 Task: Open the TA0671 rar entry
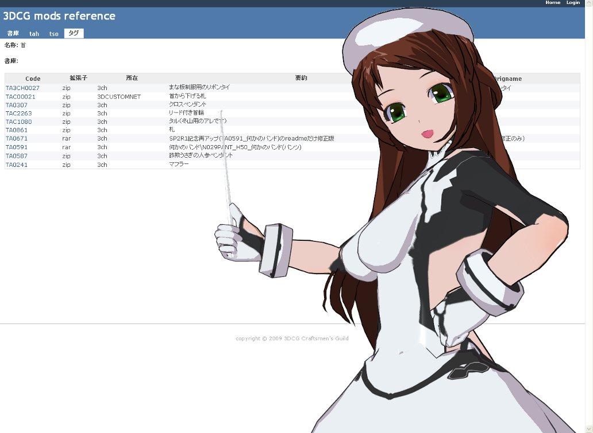click(16, 139)
